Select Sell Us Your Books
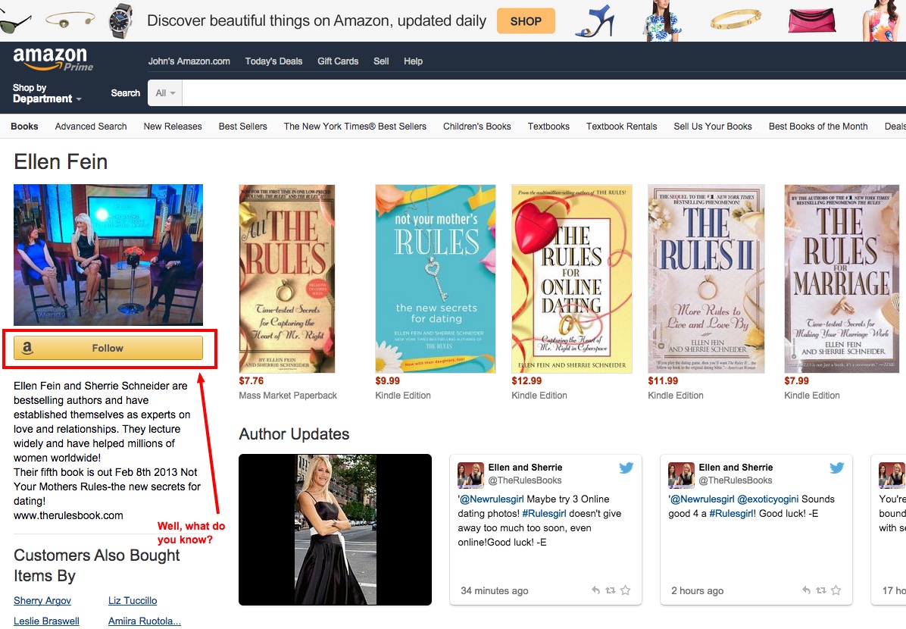Viewport: 906px width, 629px height. coord(713,127)
